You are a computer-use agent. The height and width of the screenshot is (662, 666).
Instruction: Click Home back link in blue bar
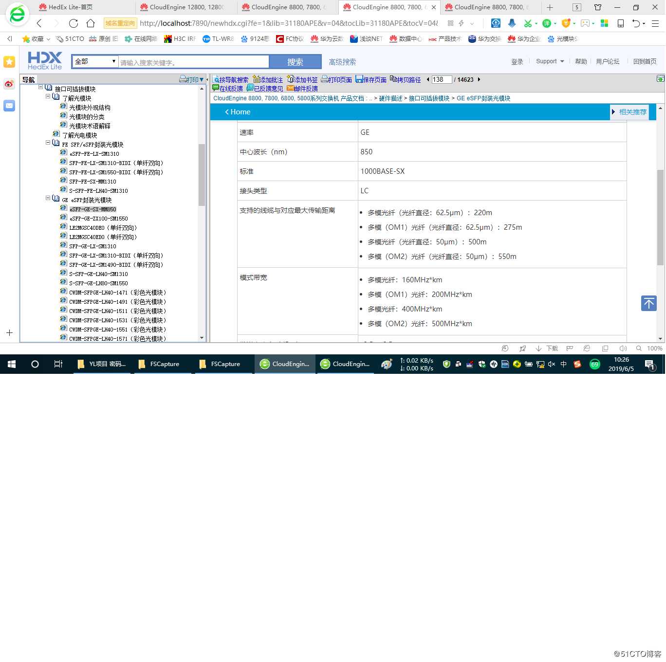point(238,112)
